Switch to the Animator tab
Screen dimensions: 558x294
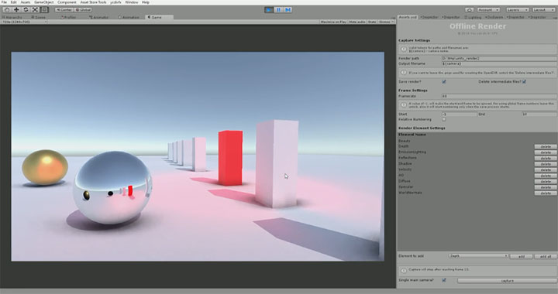(99, 17)
